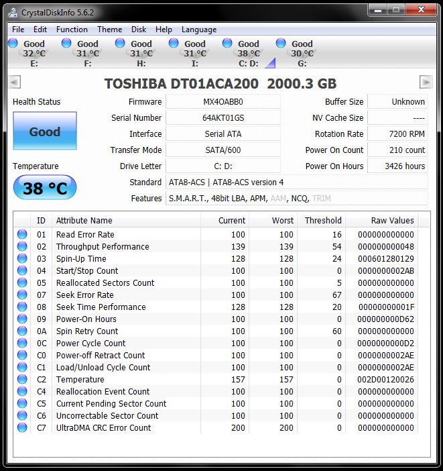The image size is (443, 471).
Task: Click the blue Good health status button
Action: pyautogui.click(x=44, y=132)
